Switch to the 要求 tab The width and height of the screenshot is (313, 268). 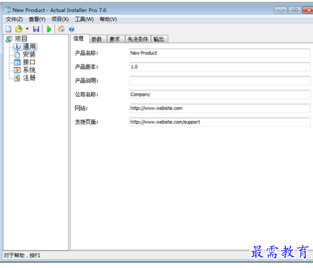tap(115, 39)
